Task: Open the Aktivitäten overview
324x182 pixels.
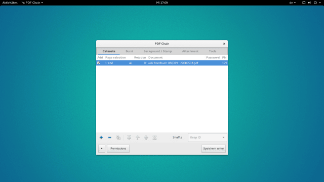Action: tap(10, 3)
